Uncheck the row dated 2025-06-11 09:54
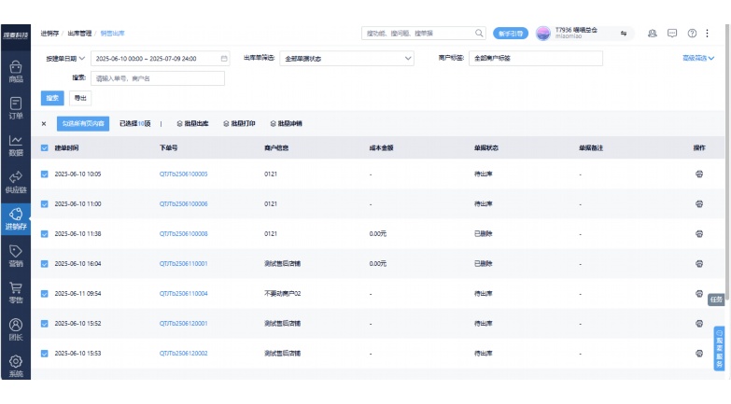 tap(44, 293)
